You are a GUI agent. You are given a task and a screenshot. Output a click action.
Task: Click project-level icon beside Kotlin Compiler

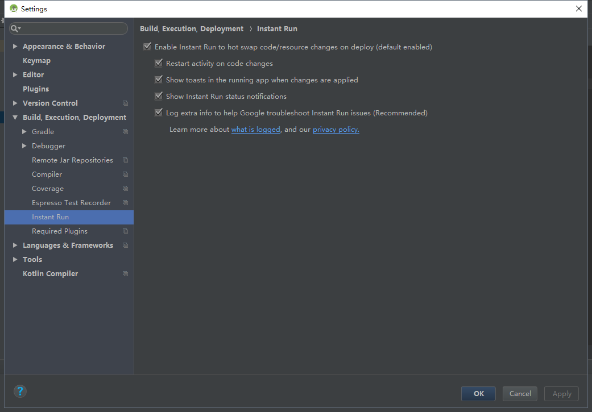(125, 274)
